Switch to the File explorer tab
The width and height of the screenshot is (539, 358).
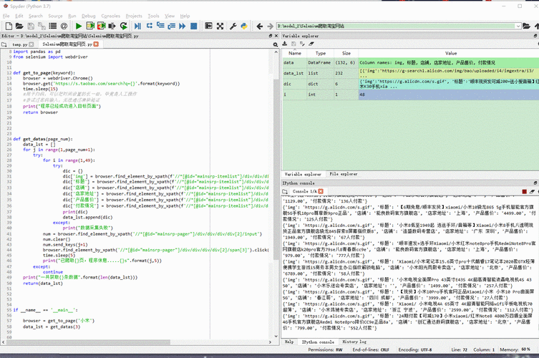tap(344, 174)
